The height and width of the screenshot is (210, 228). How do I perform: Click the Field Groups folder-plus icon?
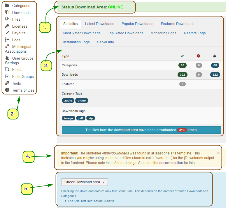pyautogui.click(x=7, y=76)
